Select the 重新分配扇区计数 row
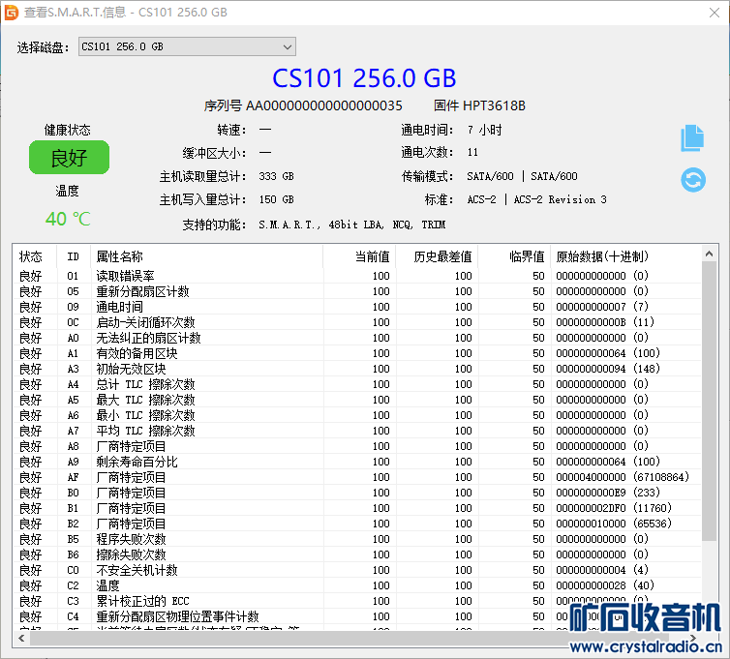730x659 pixels. (356, 291)
